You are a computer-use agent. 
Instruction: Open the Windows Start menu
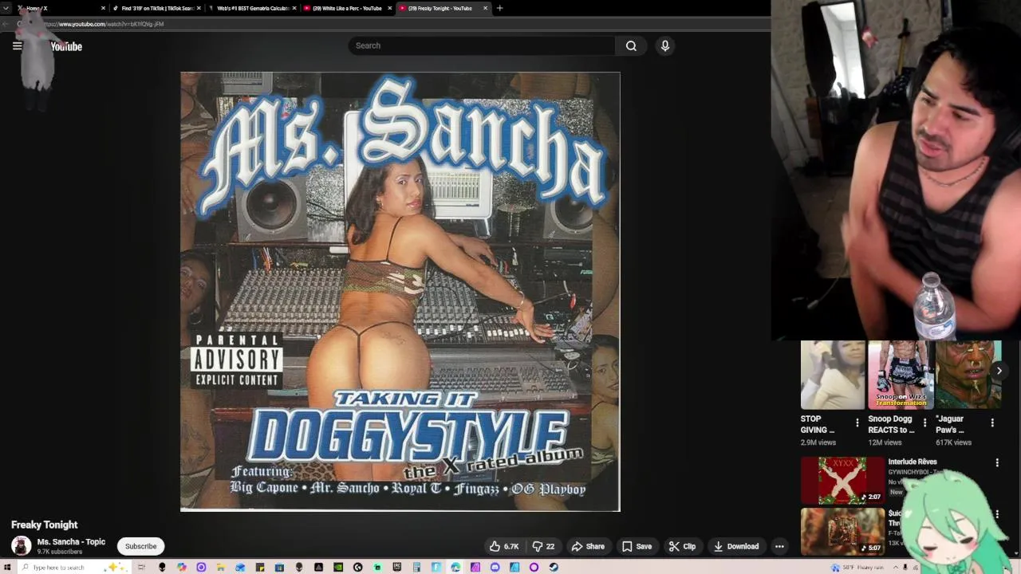coord(7,567)
